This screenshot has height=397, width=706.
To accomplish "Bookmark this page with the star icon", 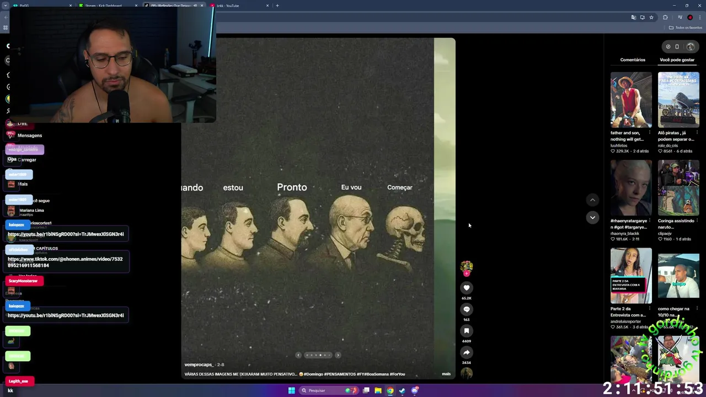I will [x=651, y=18].
